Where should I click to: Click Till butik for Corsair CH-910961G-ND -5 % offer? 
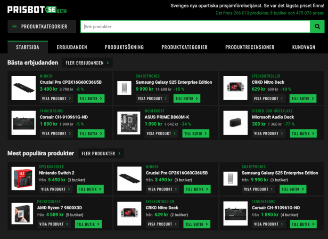point(91,134)
